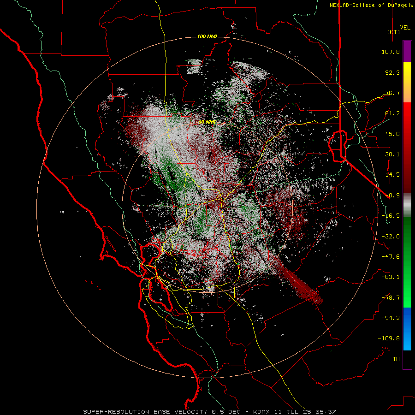Click the -0.9 velocity scale value
415x415 pixels.
pos(392,196)
